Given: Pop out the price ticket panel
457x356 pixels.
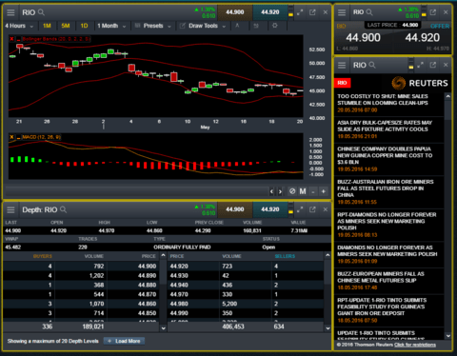Looking at the screenshot, I should [x=433, y=12].
